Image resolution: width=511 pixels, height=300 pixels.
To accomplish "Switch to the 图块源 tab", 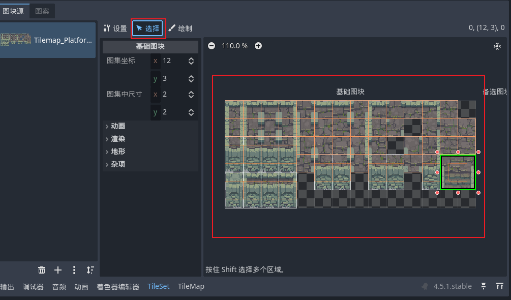I will tap(14, 11).
